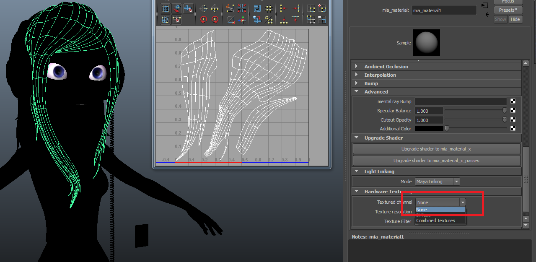Click the Move and Sew UV axes icon

[x=242, y=19]
